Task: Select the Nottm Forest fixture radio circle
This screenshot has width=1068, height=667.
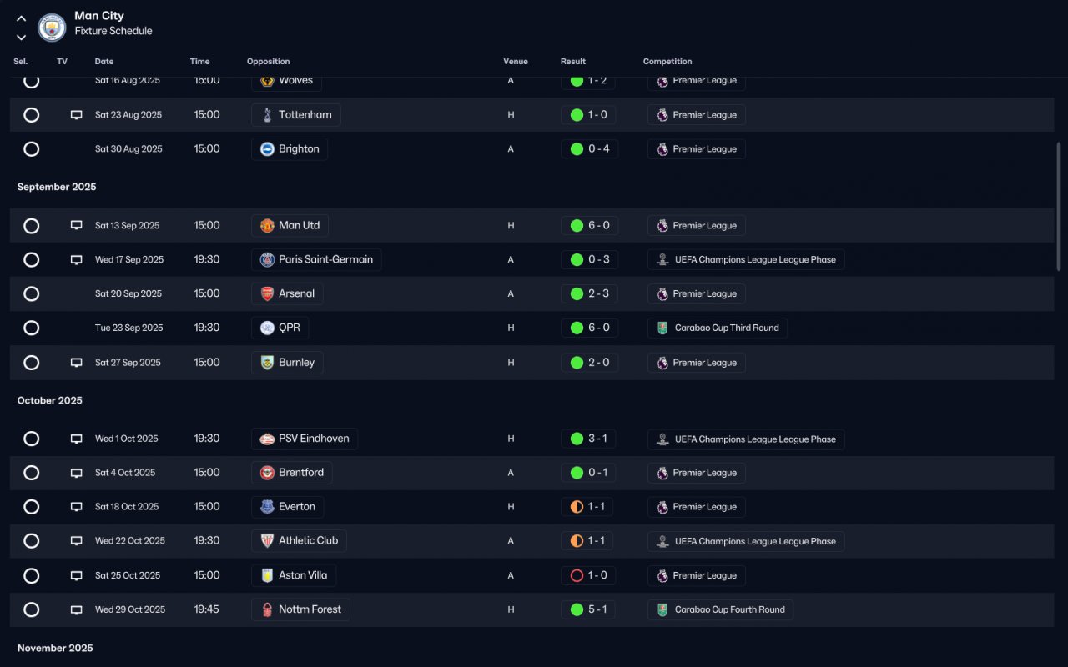Action: 32,609
